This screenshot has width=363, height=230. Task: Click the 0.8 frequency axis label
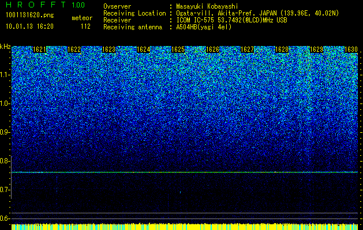point(5,161)
